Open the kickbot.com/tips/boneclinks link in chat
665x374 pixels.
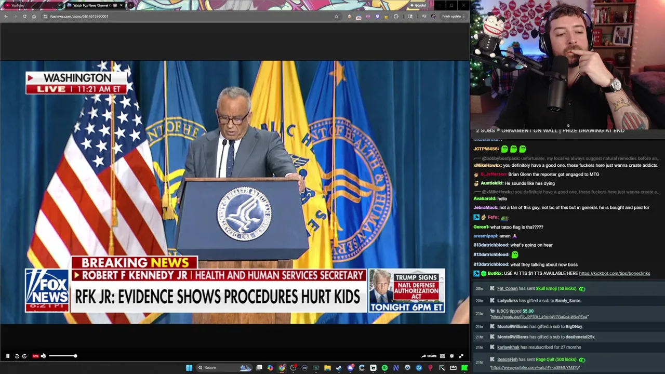615,273
